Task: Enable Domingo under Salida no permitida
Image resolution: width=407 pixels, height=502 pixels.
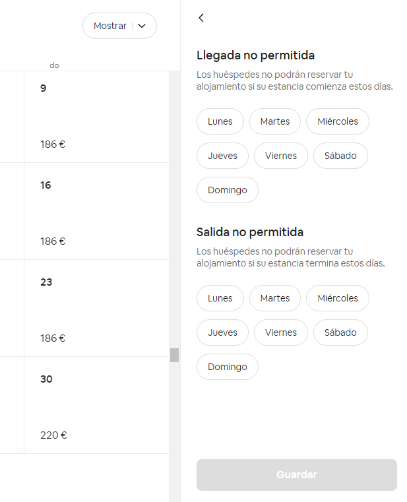Action: pos(228,367)
